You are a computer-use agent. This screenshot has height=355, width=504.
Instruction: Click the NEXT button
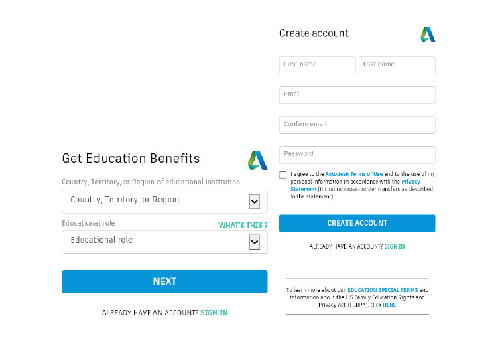pyautogui.click(x=165, y=281)
